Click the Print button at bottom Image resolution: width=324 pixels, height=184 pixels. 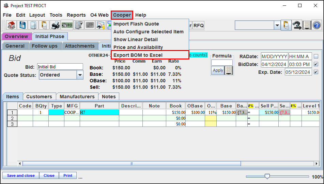(x=68, y=175)
